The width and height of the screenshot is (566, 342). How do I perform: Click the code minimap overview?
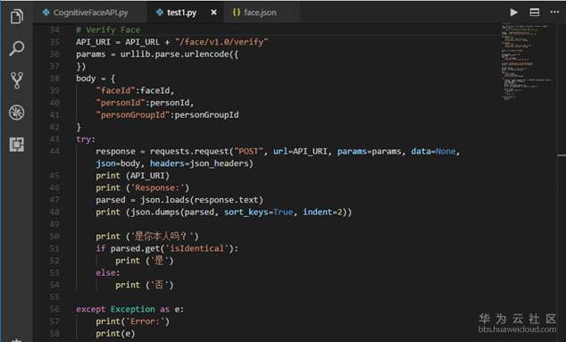click(527, 62)
